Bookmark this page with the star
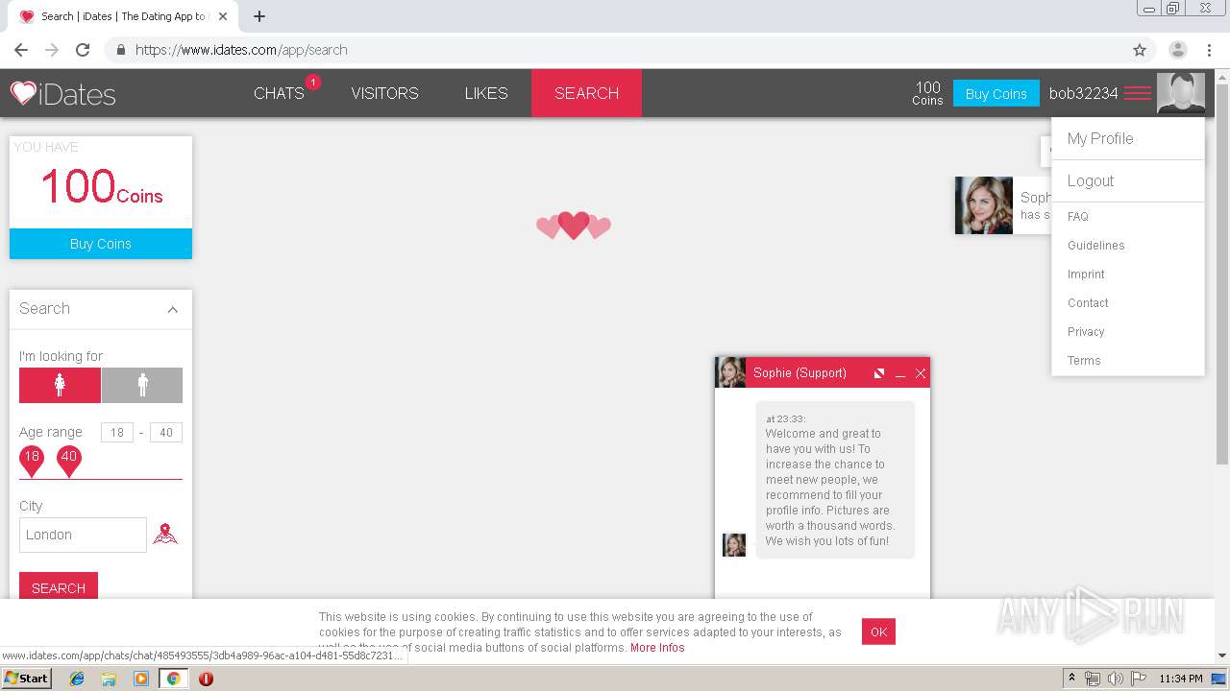1230x691 pixels. pyautogui.click(x=1140, y=50)
